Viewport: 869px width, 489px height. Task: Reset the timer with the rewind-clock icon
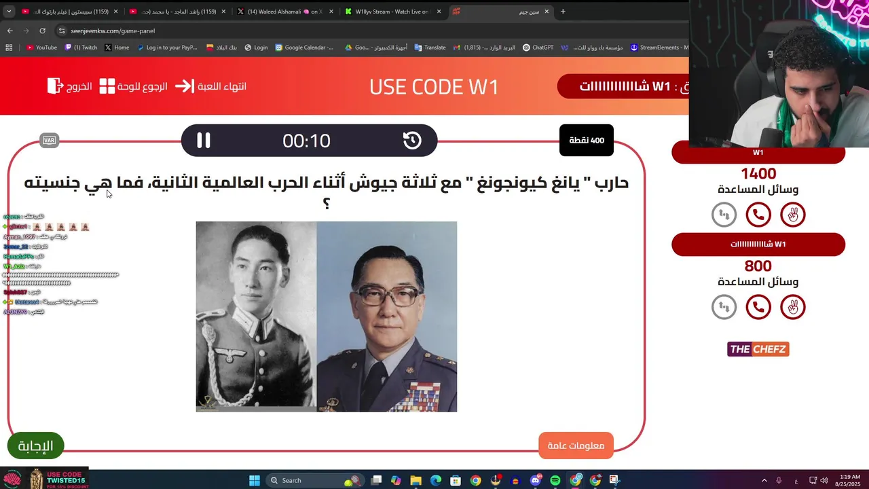412,141
